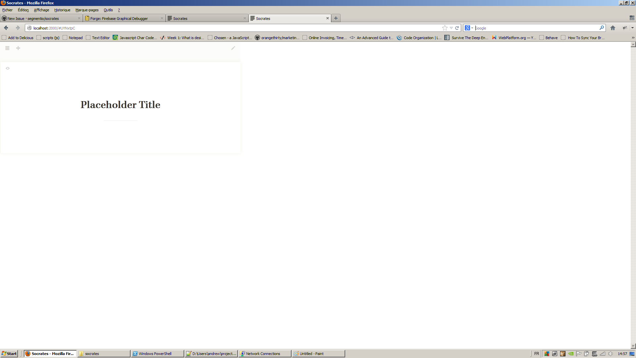Click the localhost address bar input
This screenshot has height=358, width=636.
(236, 28)
